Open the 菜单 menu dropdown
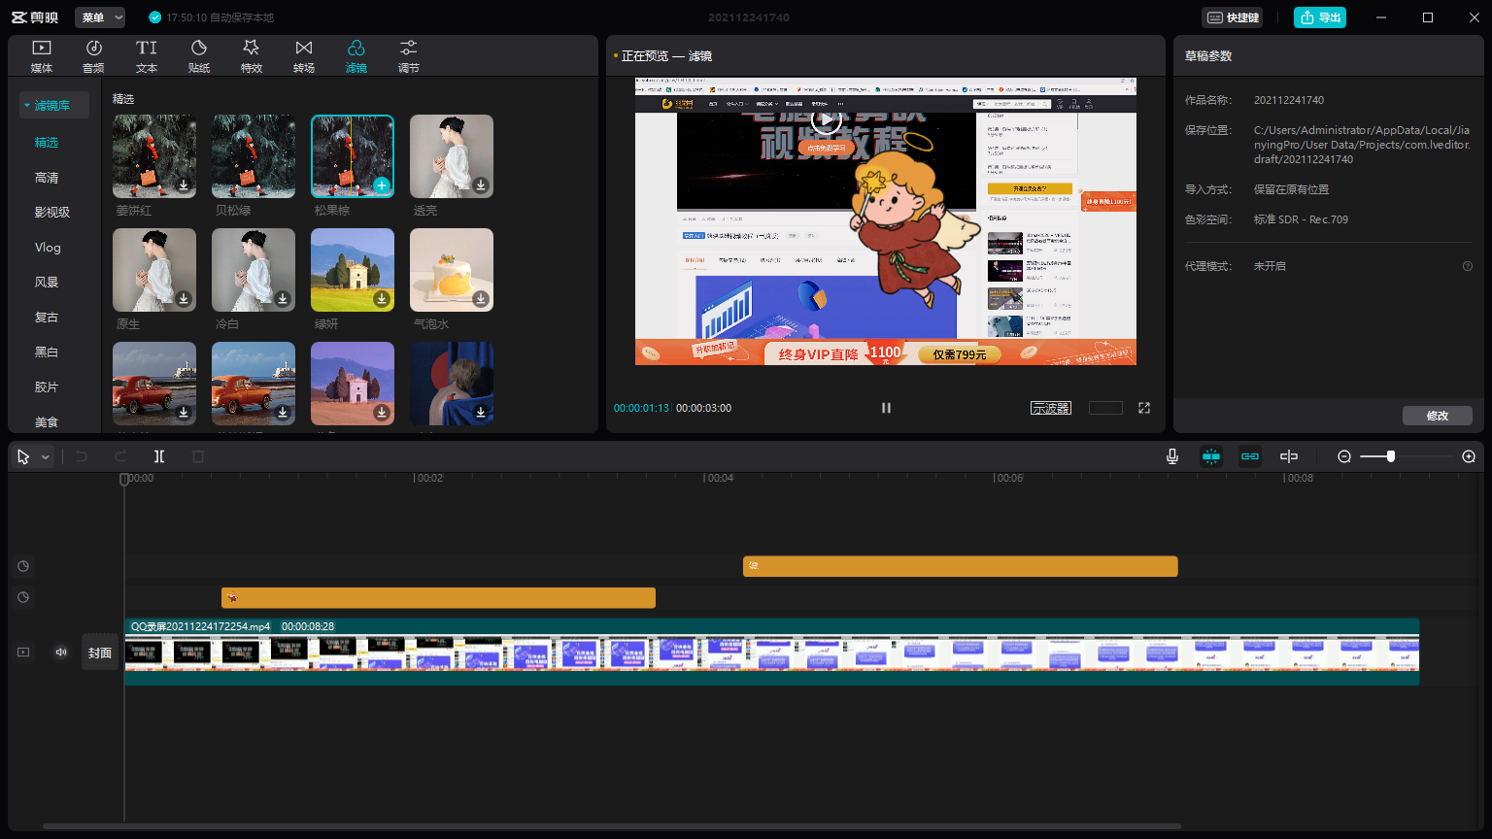 (x=100, y=17)
